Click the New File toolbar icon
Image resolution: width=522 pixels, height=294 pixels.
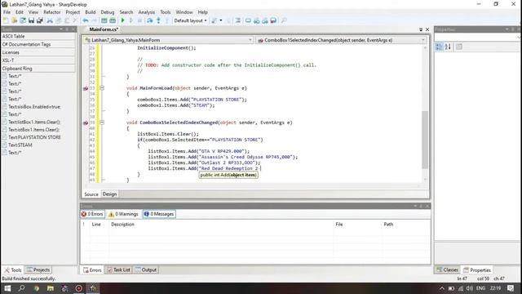coord(6,20)
